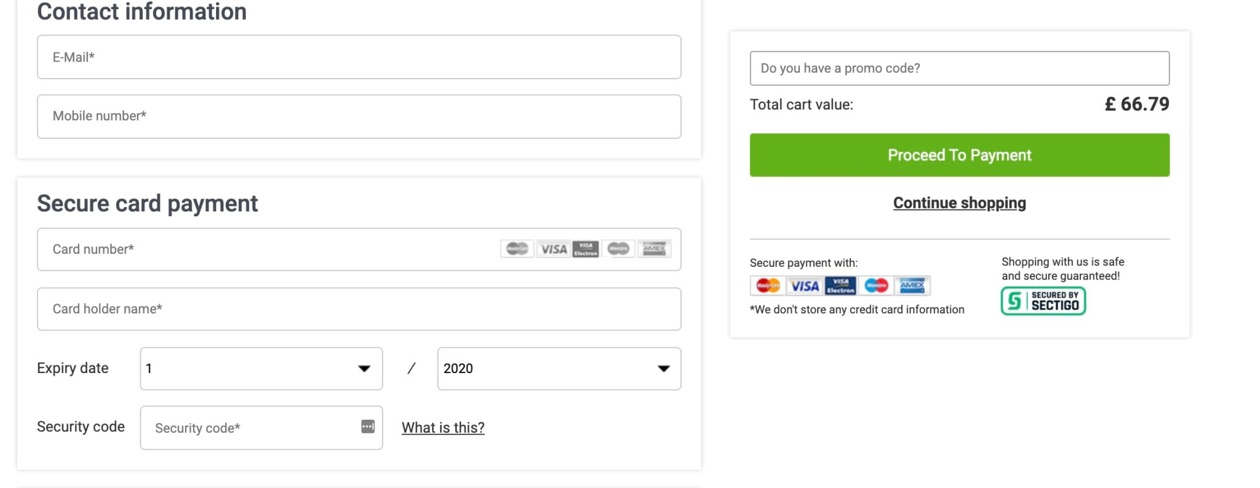Open the expiry month dropdown
1260x488 pixels.
pyautogui.click(x=261, y=369)
